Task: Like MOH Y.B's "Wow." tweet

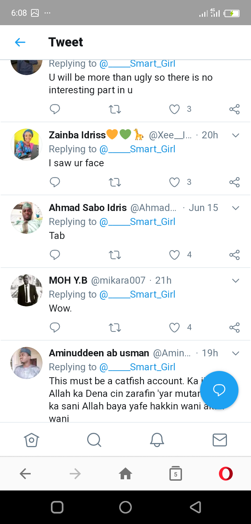Action: (174, 328)
